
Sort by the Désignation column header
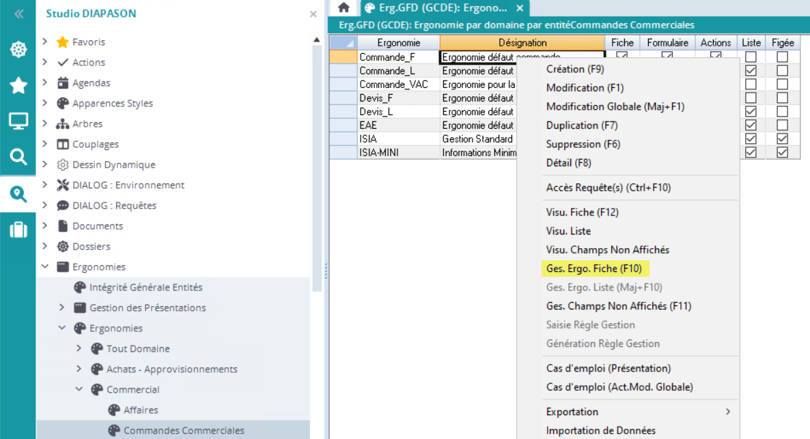point(522,42)
